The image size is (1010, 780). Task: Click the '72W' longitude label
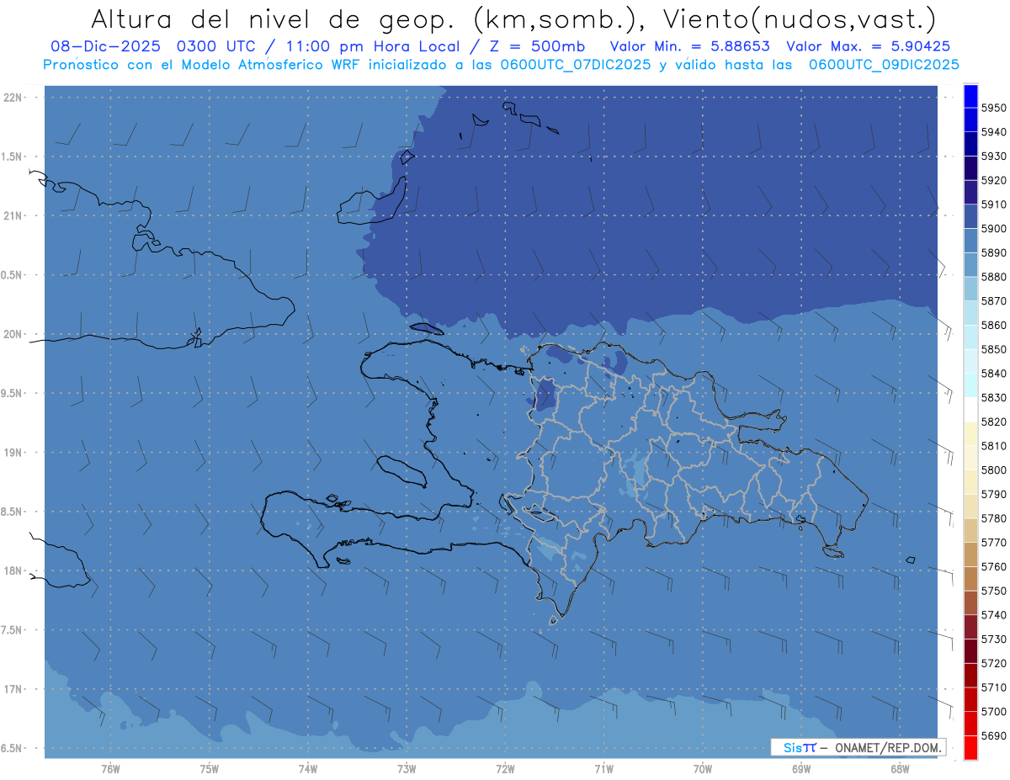tap(505, 769)
